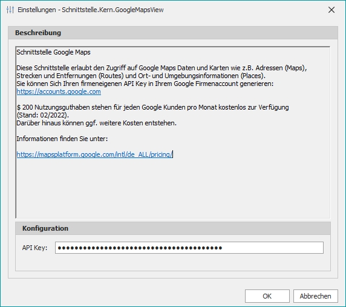Click the line '(Stand: 02/2022).'
346x307 pixels.
pos(42,115)
